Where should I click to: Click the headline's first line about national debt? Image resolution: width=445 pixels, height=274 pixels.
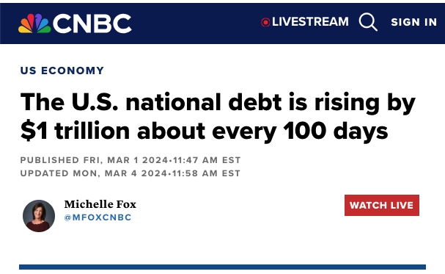(218, 102)
